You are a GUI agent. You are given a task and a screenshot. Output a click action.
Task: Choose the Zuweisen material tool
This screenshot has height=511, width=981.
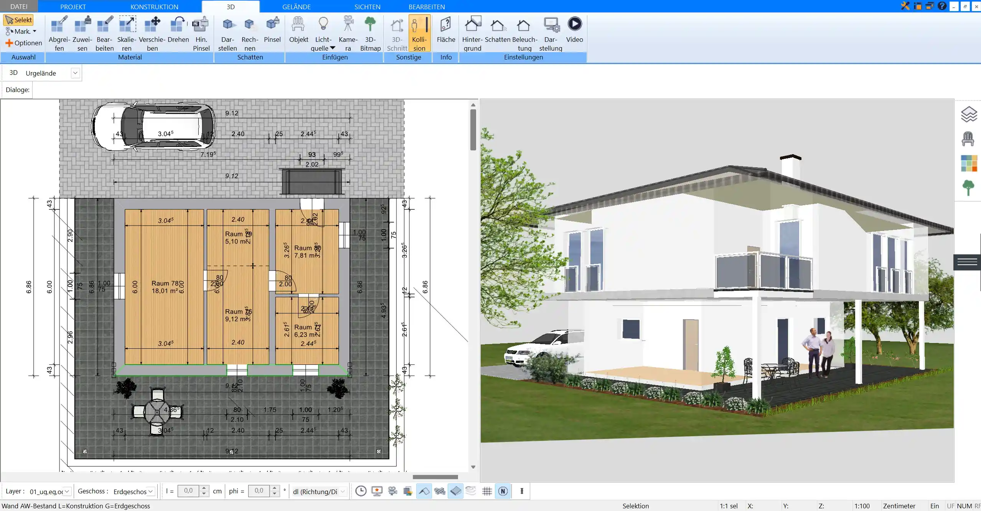[82, 34]
